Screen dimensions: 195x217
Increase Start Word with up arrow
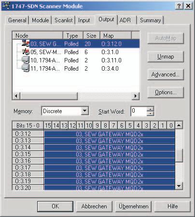pos(150,109)
